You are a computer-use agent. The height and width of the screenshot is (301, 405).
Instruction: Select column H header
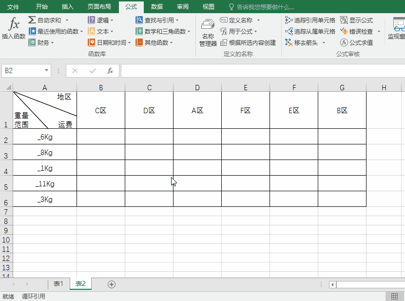tap(384, 88)
